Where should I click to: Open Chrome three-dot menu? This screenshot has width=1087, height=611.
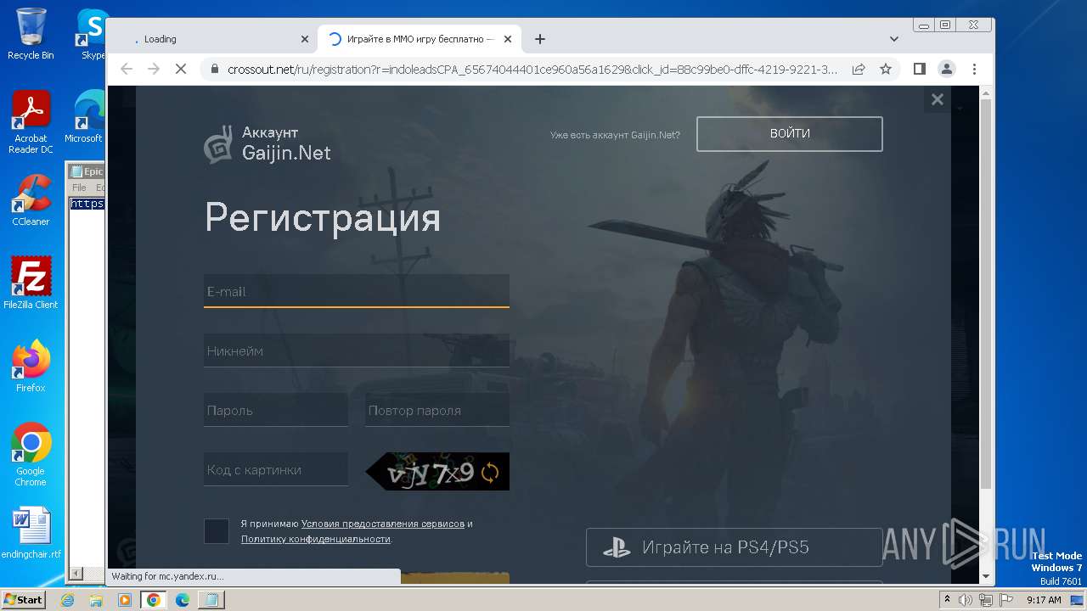tap(974, 69)
